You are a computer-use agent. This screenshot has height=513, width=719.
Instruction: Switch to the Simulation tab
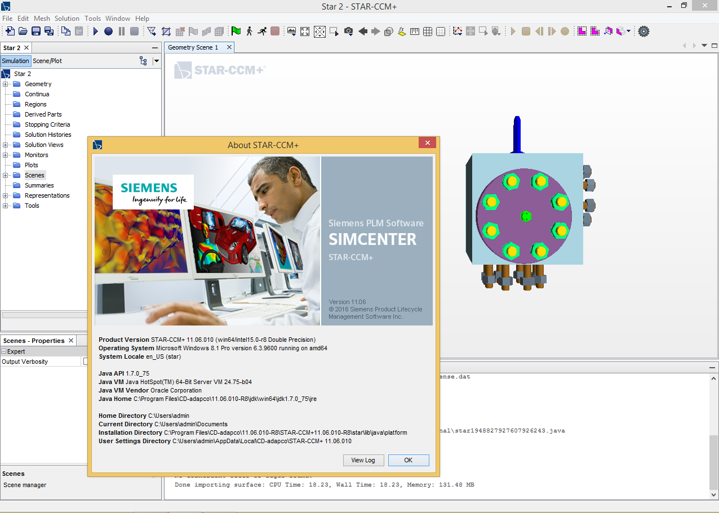15,61
